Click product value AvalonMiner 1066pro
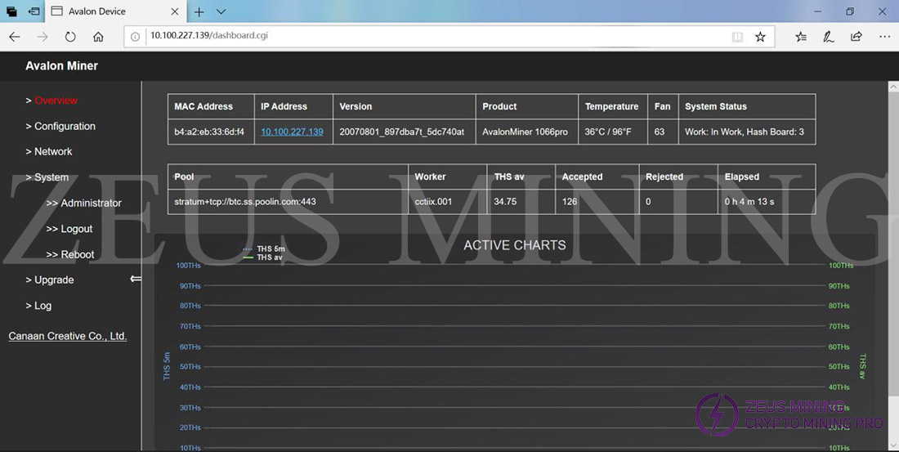This screenshot has height=452, width=899. (x=526, y=132)
